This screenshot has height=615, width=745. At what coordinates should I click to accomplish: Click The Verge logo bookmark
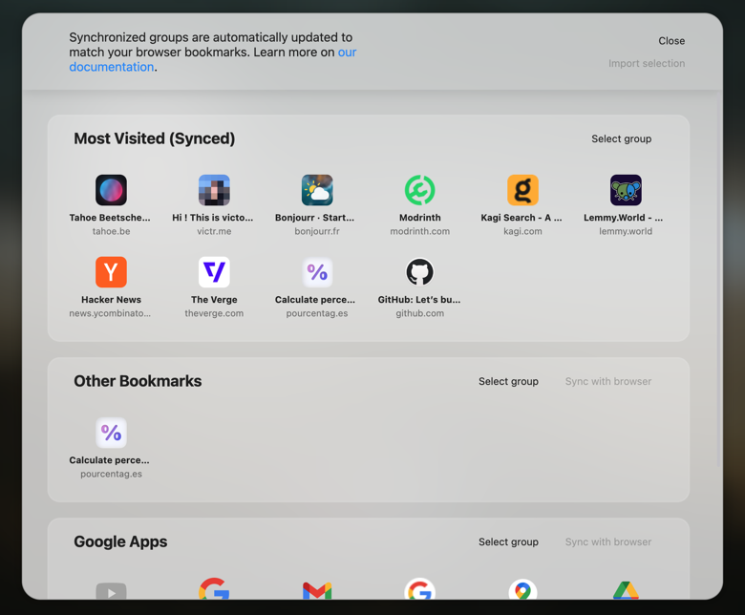pos(214,272)
